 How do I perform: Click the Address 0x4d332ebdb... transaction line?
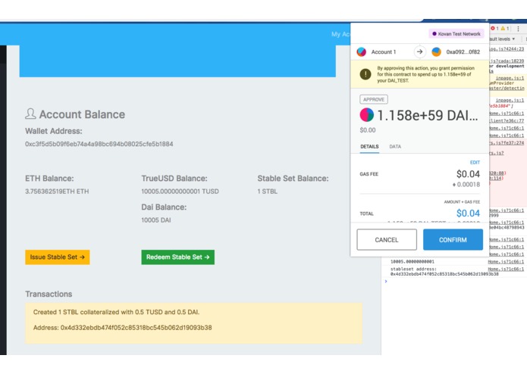[122, 328]
